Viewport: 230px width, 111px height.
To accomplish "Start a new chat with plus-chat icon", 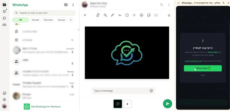I will pos(66,5).
